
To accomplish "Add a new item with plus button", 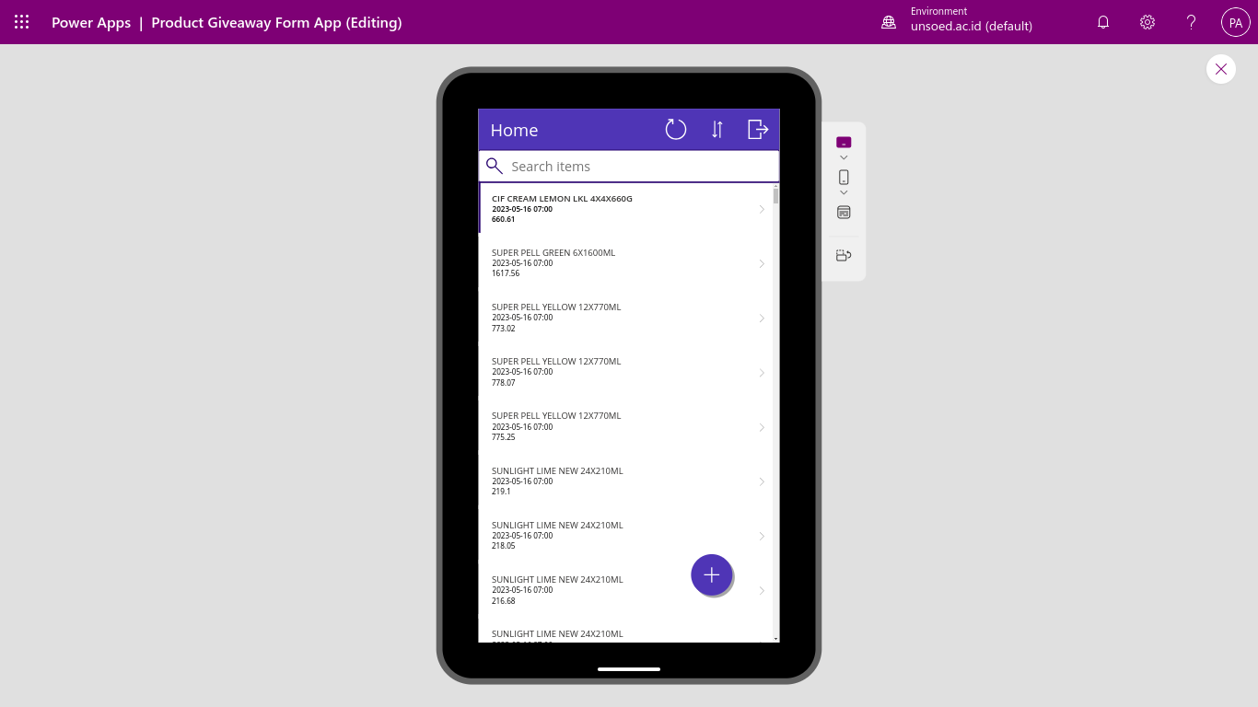I will [712, 575].
